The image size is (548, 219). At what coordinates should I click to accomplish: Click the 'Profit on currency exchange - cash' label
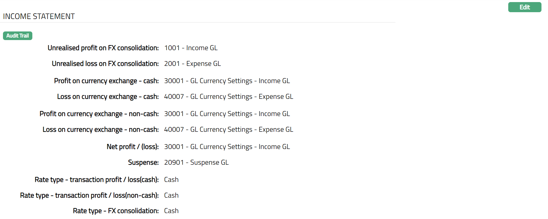[106, 81]
